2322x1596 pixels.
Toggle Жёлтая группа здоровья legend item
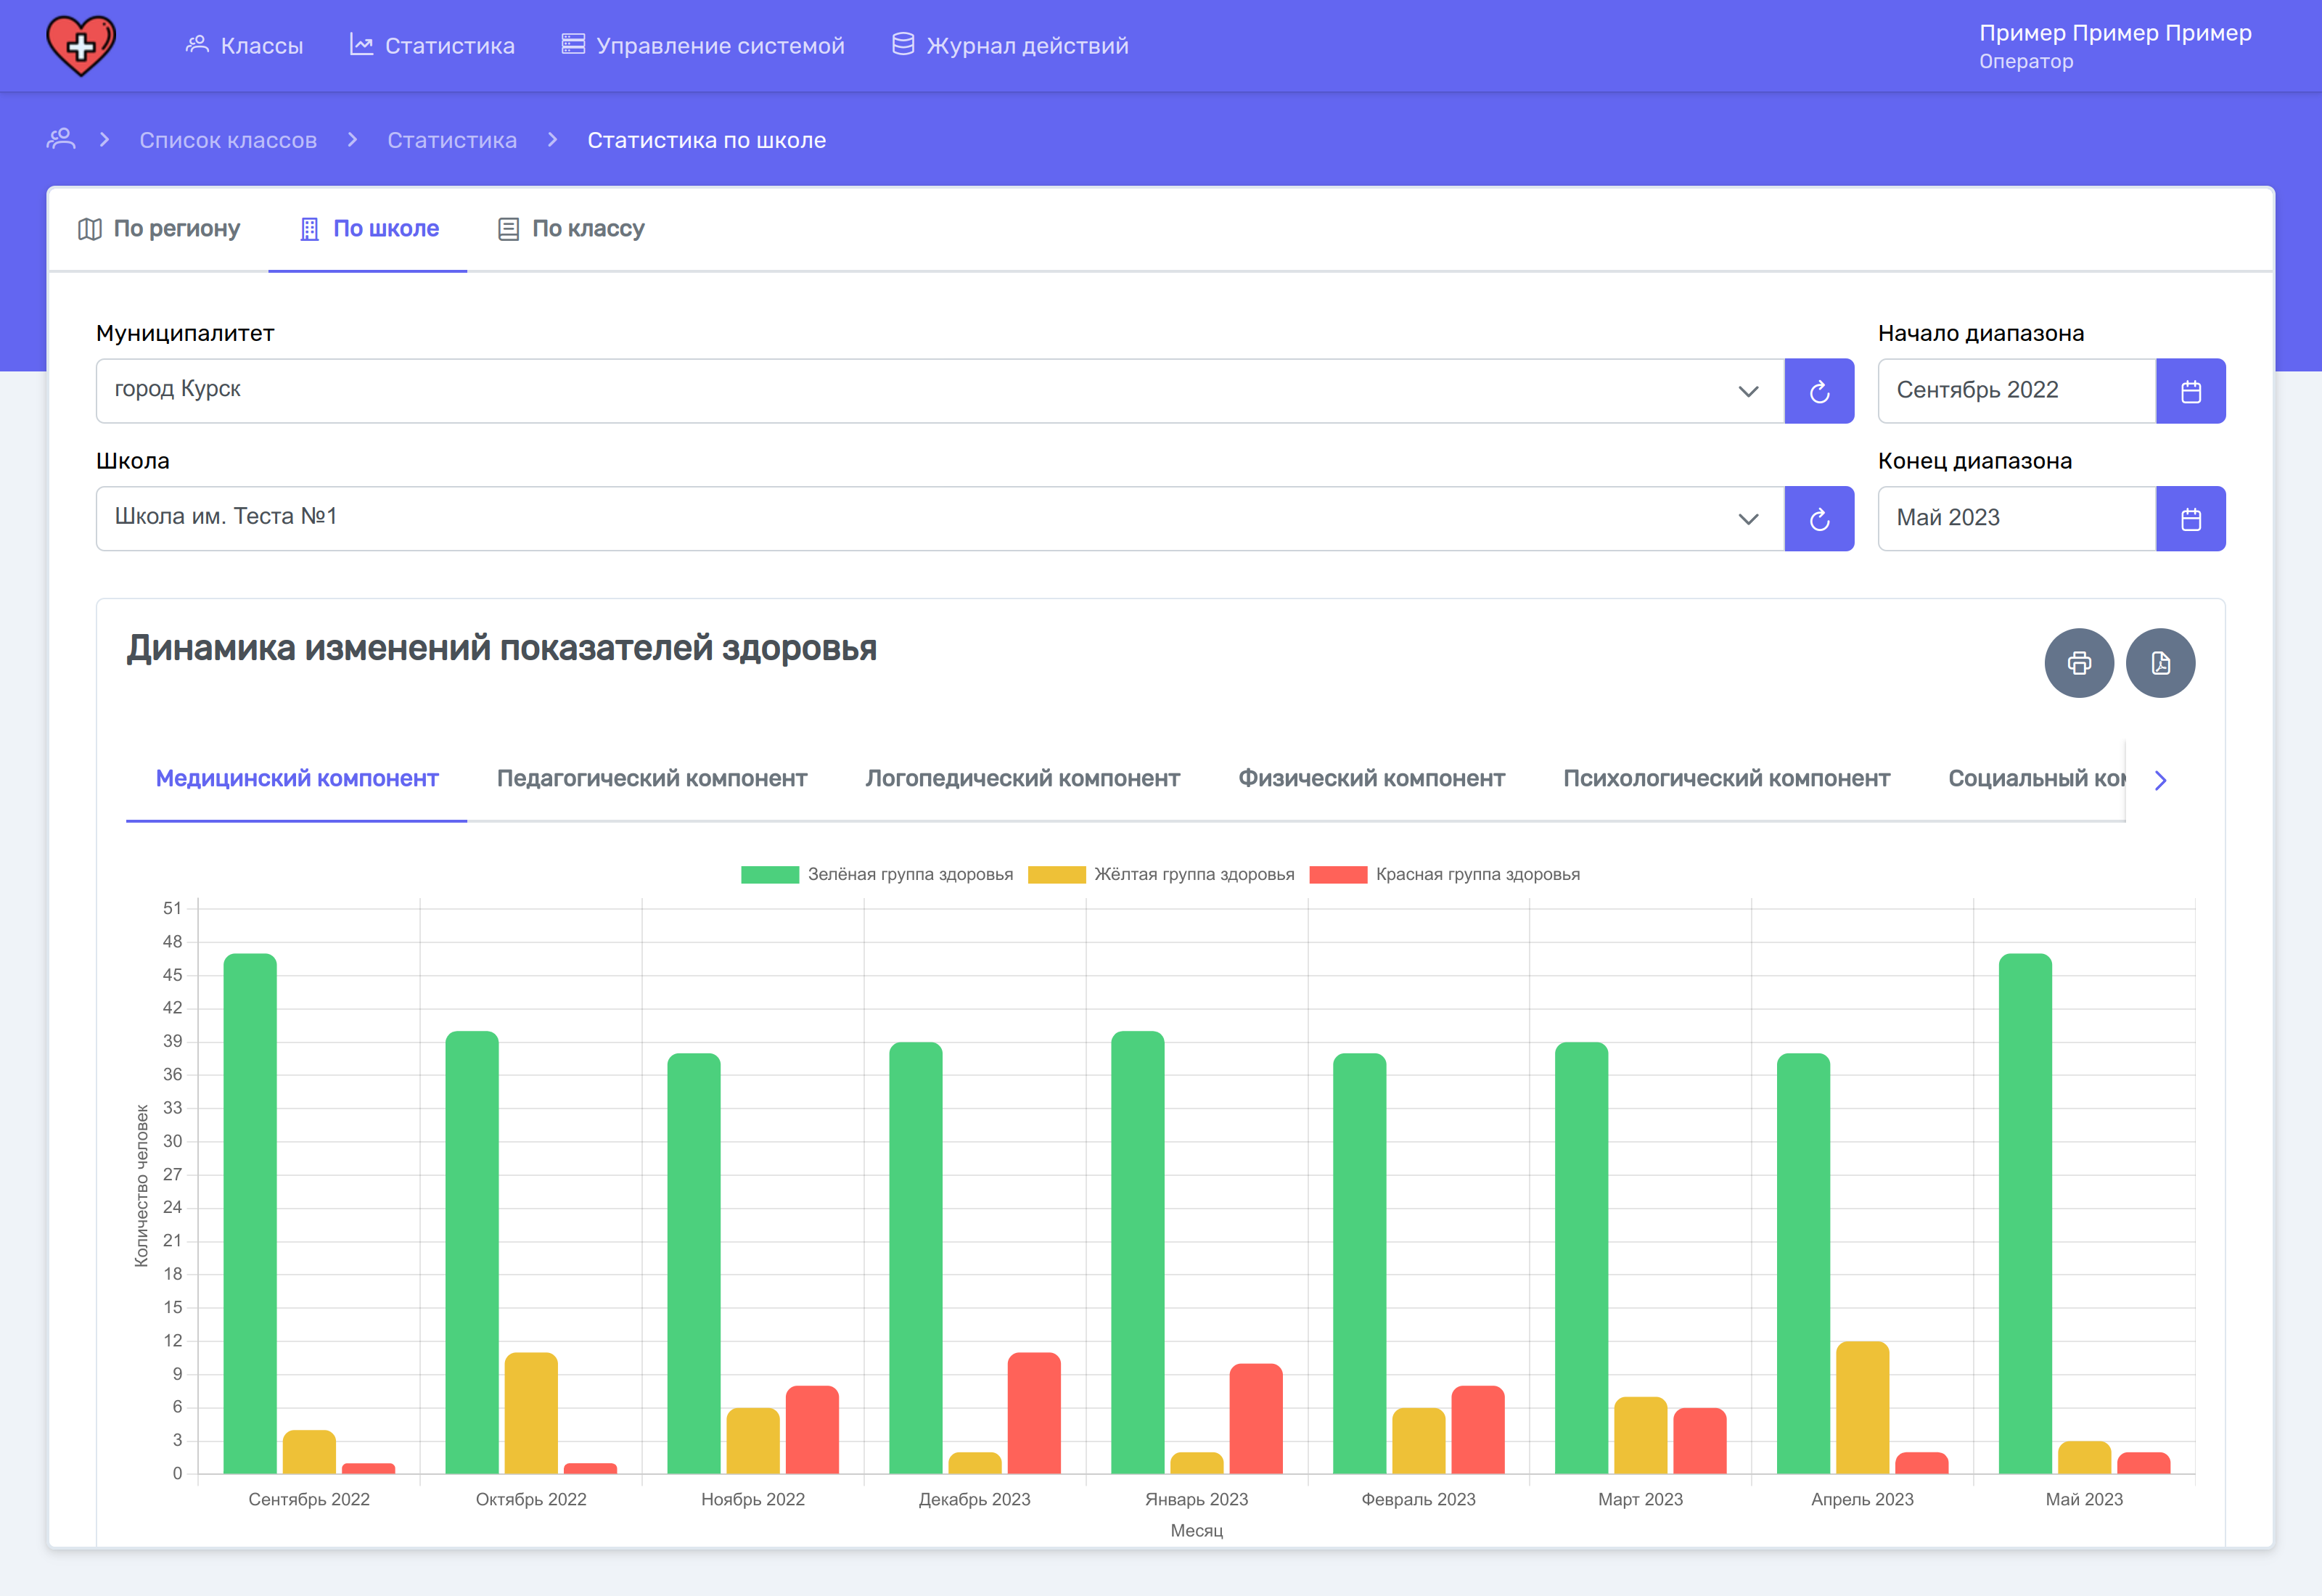(1160, 874)
